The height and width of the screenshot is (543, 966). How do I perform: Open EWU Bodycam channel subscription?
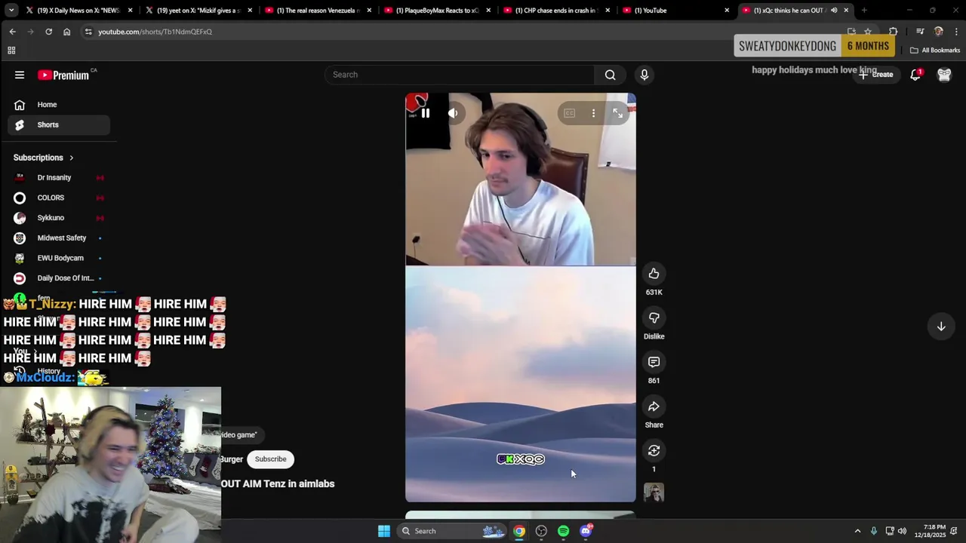pyautogui.click(x=59, y=258)
